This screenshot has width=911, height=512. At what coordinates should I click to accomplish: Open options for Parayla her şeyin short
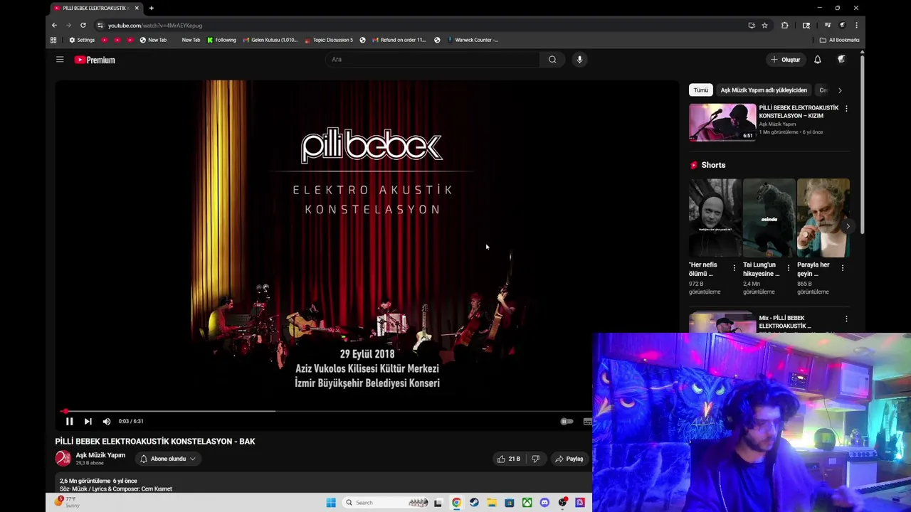(x=843, y=268)
